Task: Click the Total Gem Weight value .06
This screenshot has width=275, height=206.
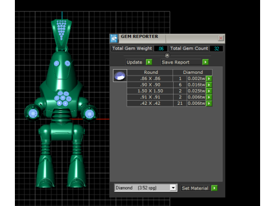Action: pyautogui.click(x=160, y=49)
